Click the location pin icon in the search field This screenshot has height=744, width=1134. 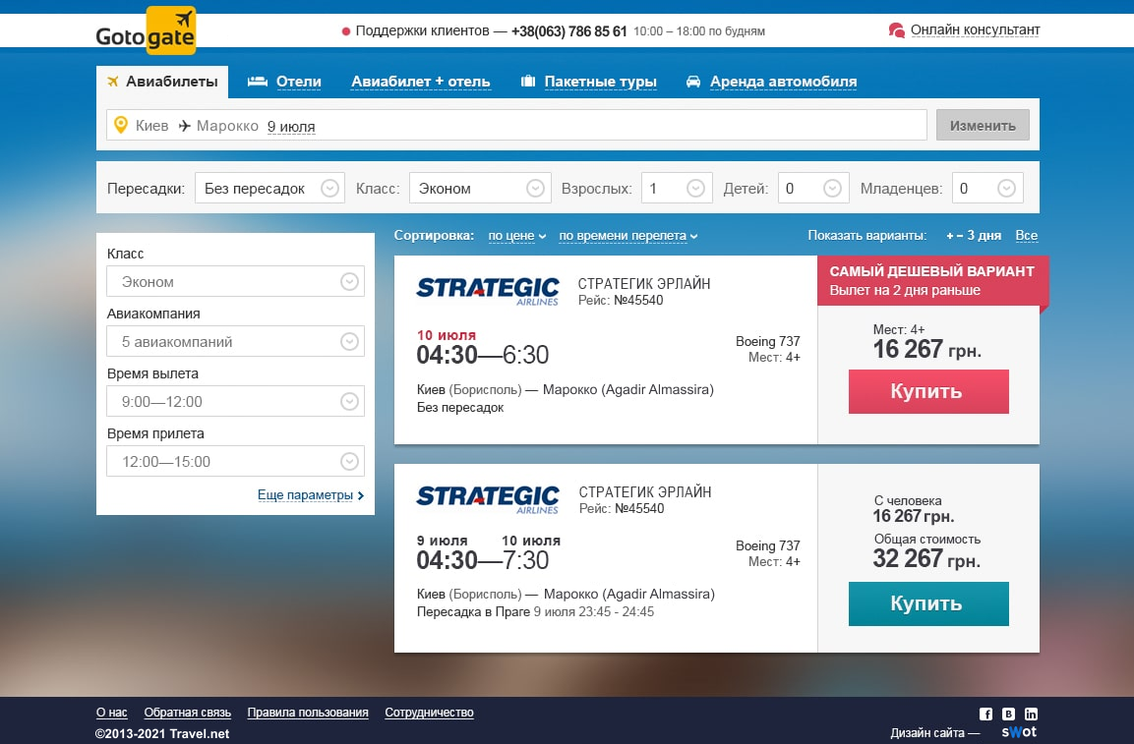click(x=121, y=125)
